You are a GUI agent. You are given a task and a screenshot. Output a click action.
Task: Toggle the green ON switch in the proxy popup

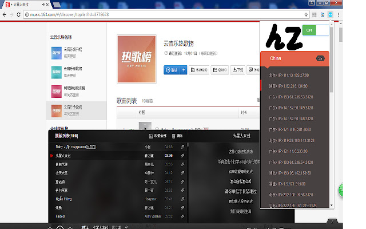coord(316,29)
